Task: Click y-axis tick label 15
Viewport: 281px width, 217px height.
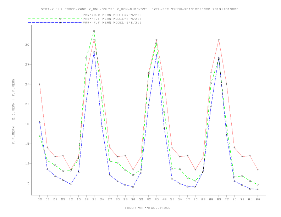Action: tap(27, 144)
